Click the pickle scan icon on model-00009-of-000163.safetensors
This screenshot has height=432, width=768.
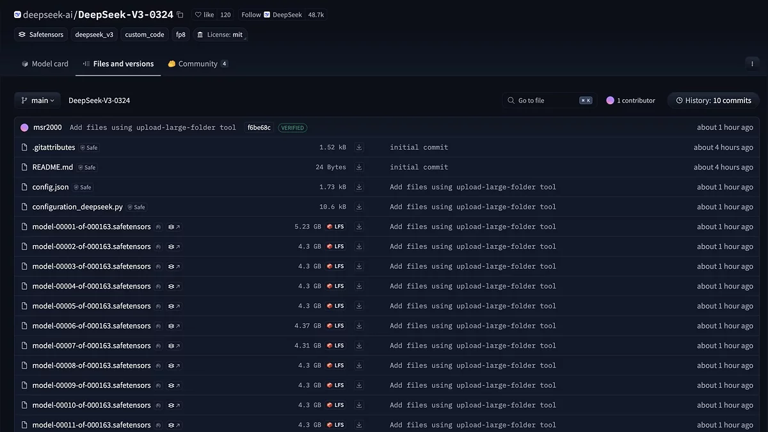[x=158, y=385]
